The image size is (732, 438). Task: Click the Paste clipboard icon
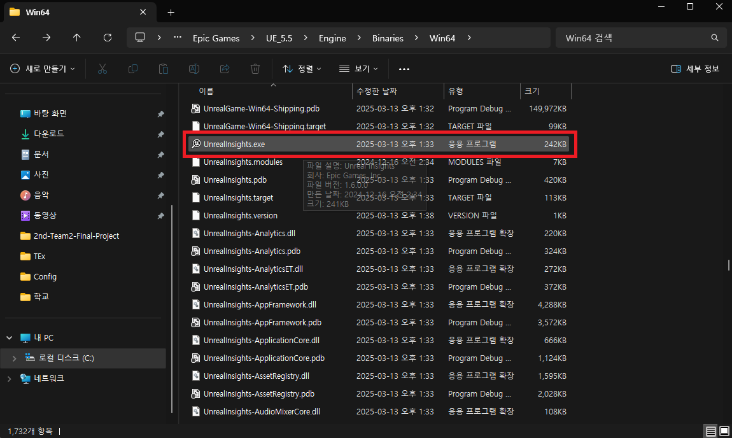[164, 69]
